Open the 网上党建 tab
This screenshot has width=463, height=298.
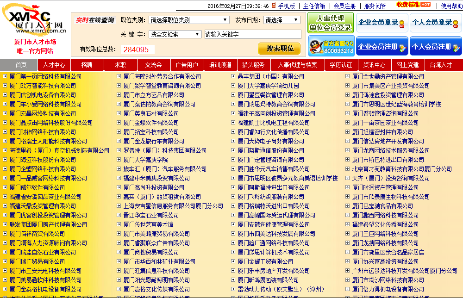pyautogui.click(x=407, y=65)
